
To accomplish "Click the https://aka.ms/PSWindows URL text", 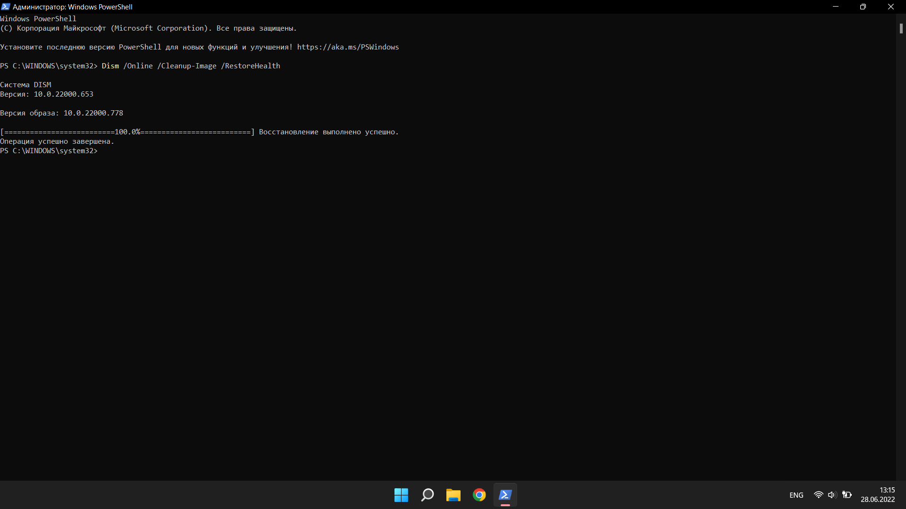I will tap(348, 47).
